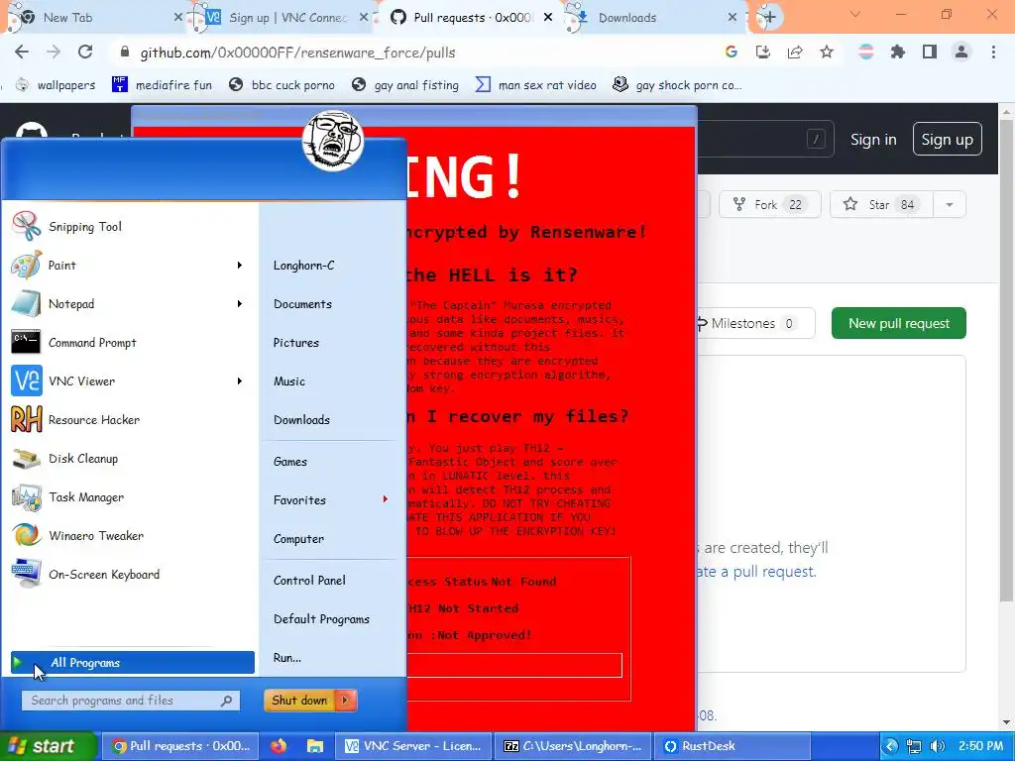Expand the Chrome tab search chevron
The width and height of the screenshot is (1015, 761).
pyautogui.click(x=855, y=14)
